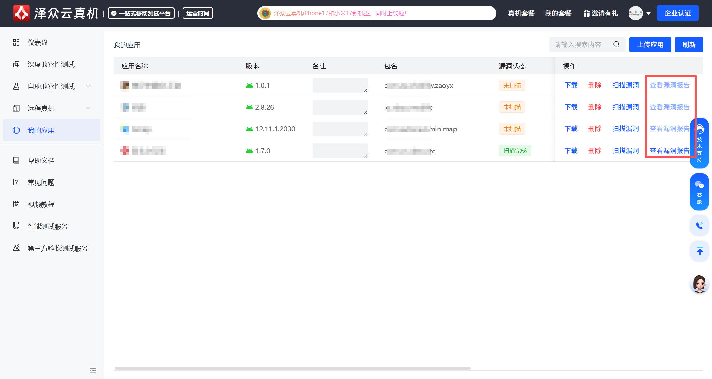This screenshot has width=712, height=379.
Task: Click the back-to-top arrow icon
Action: (699, 251)
